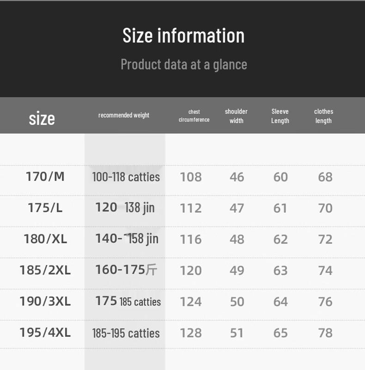Select shoulder width value 51

tap(237, 333)
